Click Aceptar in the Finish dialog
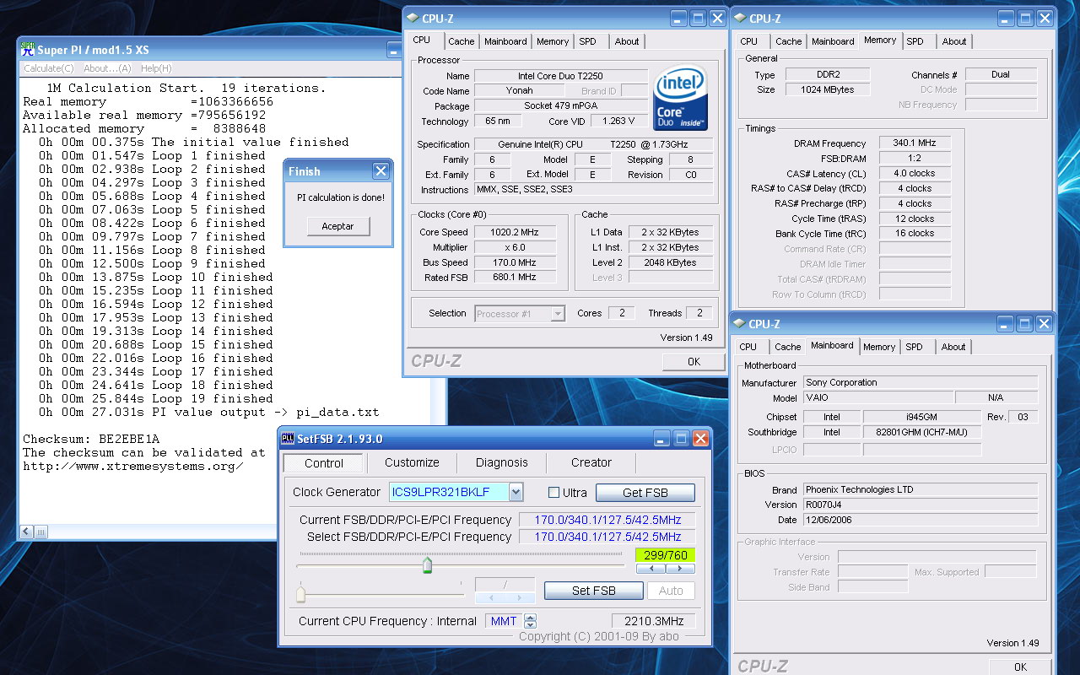1080x675 pixels. (337, 226)
